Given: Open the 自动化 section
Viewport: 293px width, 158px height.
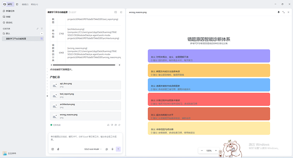Looking at the screenshot, I should pyautogui.click(x=8, y=22).
